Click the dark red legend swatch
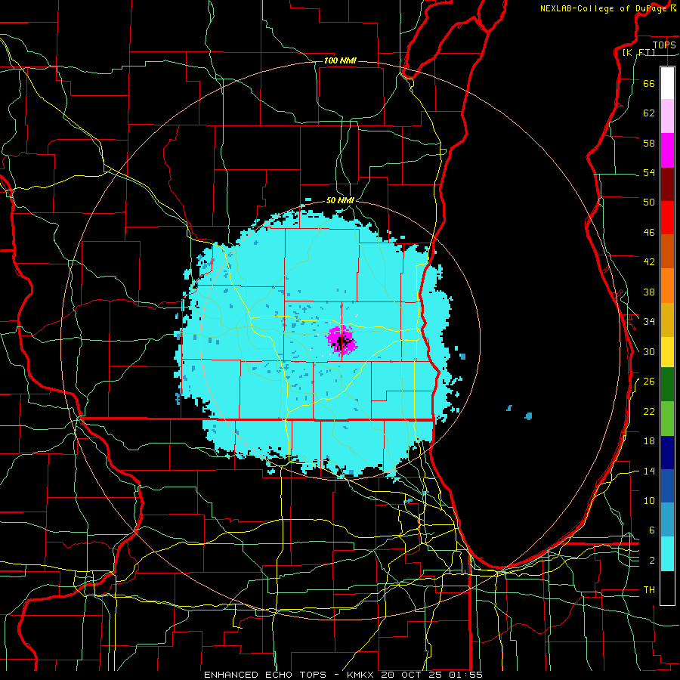The image size is (680, 680). tap(667, 184)
